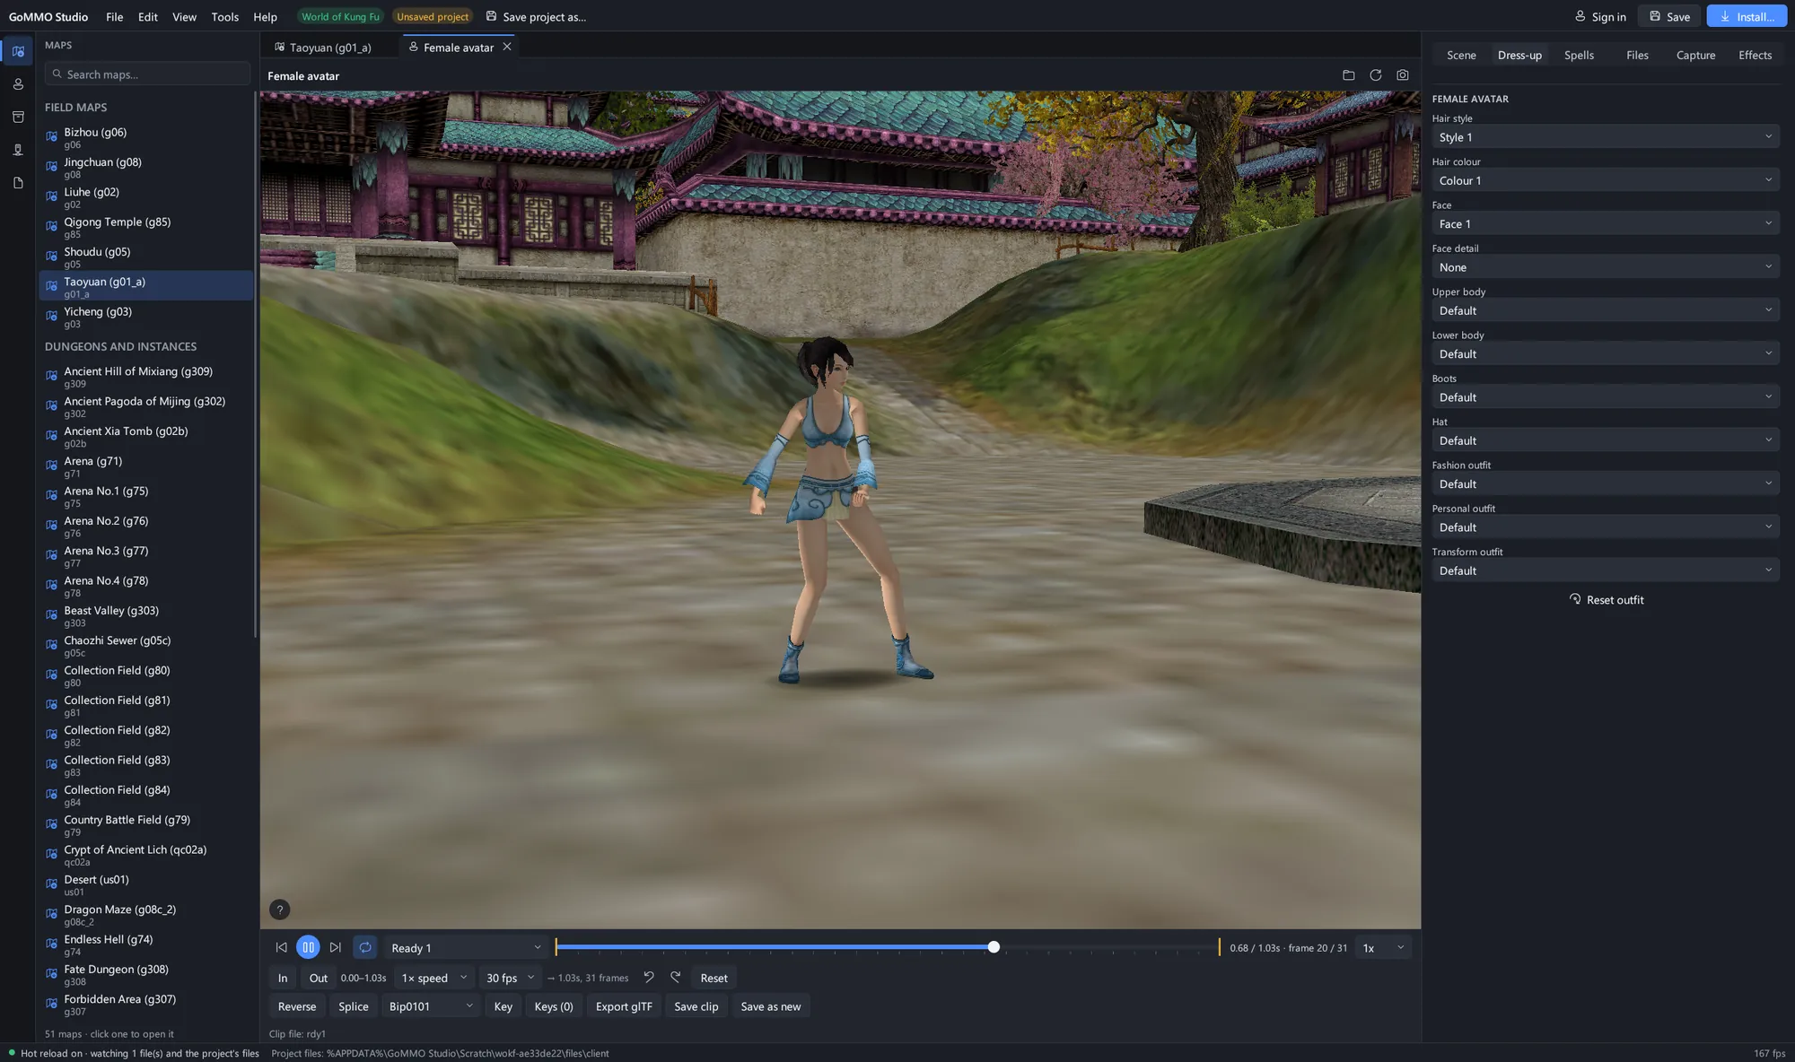1795x1062 pixels.
Task: Take a screenshot with camera icon
Action: click(1403, 75)
